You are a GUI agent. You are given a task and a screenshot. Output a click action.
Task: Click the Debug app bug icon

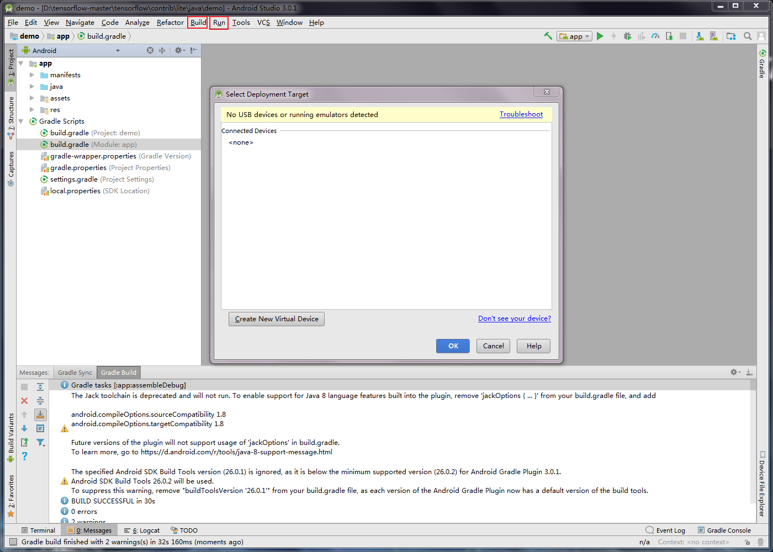628,36
